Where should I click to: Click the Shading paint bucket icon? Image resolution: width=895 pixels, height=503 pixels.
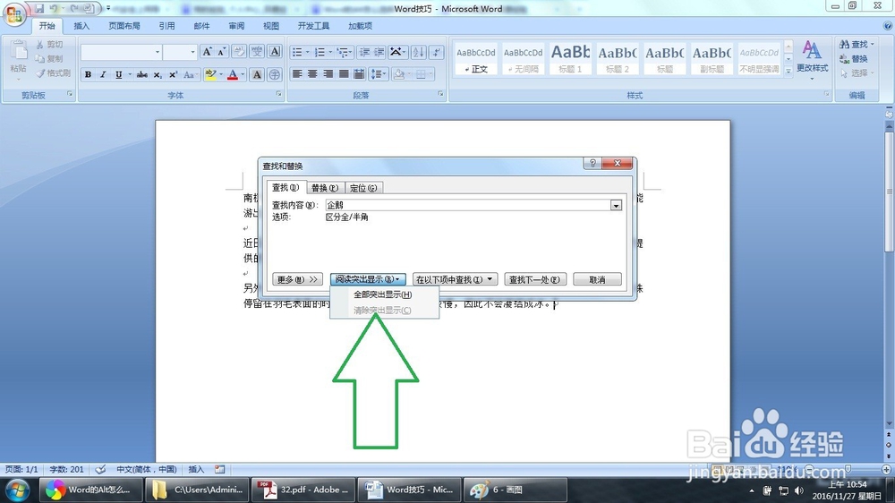[399, 73]
